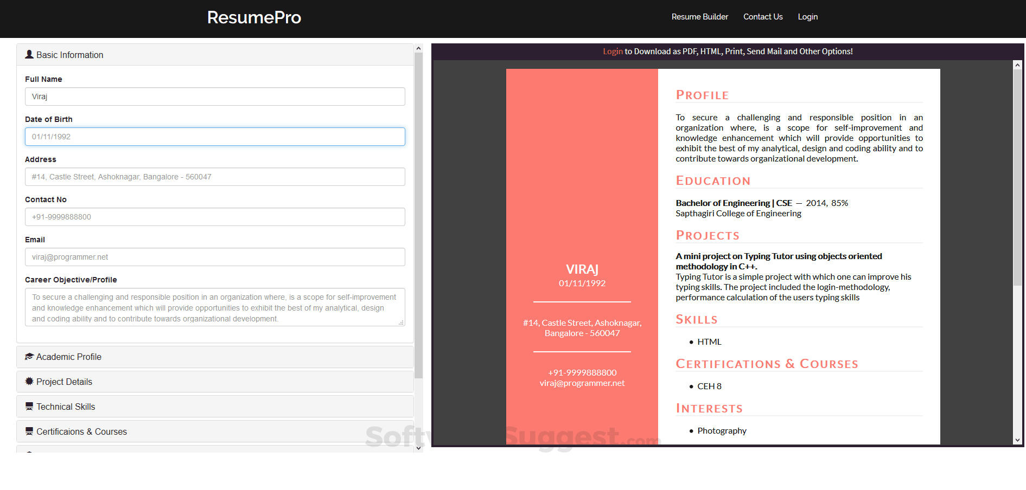
Task: Click the Certificaions & Courses monitor icon
Action: click(x=29, y=431)
